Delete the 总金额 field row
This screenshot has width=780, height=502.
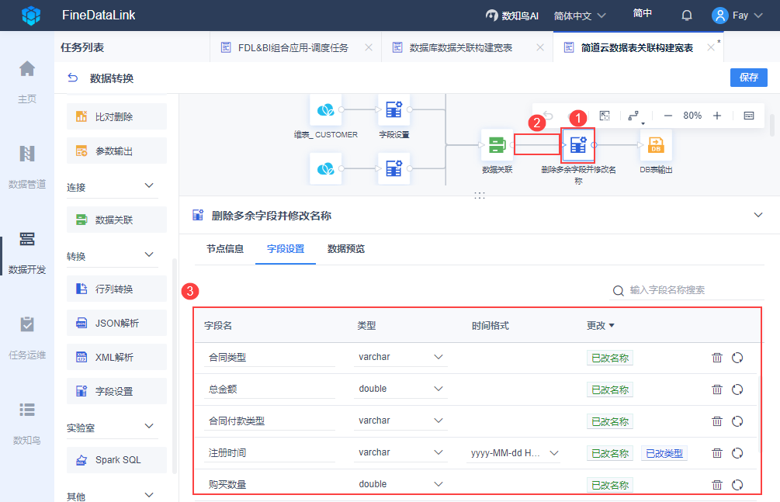point(717,389)
